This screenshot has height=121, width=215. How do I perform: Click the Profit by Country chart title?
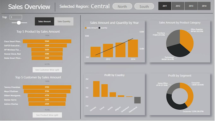coord(114,75)
